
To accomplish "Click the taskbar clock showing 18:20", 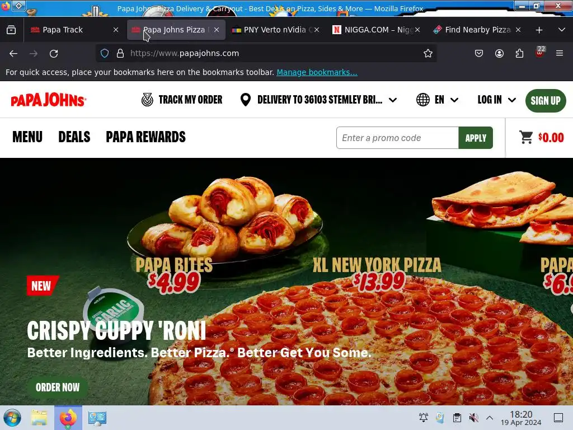I will tap(521, 418).
